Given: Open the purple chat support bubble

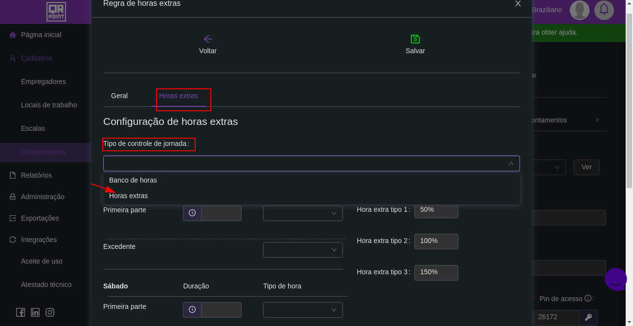Looking at the screenshot, I should (616, 279).
